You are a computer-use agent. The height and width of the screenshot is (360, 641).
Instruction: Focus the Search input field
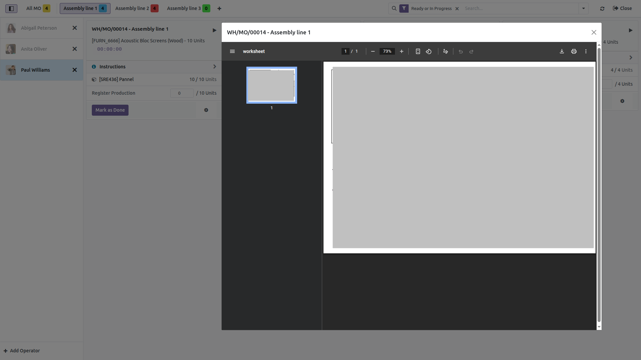(x=520, y=8)
